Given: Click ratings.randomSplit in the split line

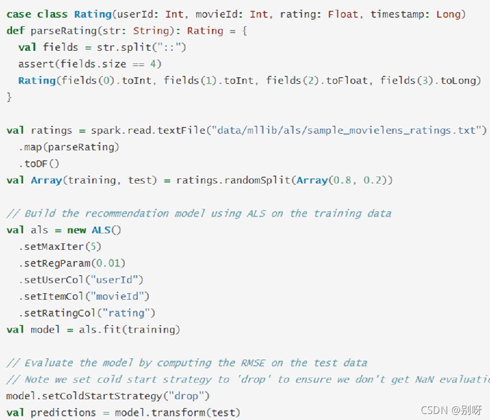Looking at the screenshot, I should click(234, 180).
